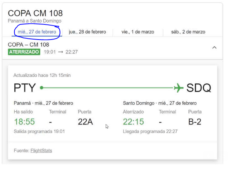Viewport: 228px width, 169px height.
Task: Click the green origin dot by PTY
Action: [x=41, y=88]
